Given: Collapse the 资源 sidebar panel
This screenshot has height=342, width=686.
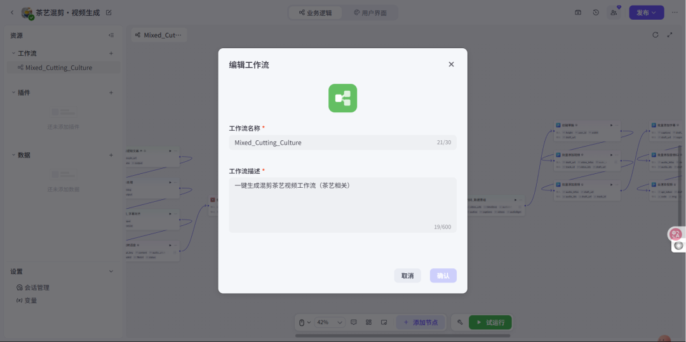Looking at the screenshot, I should coord(111,36).
